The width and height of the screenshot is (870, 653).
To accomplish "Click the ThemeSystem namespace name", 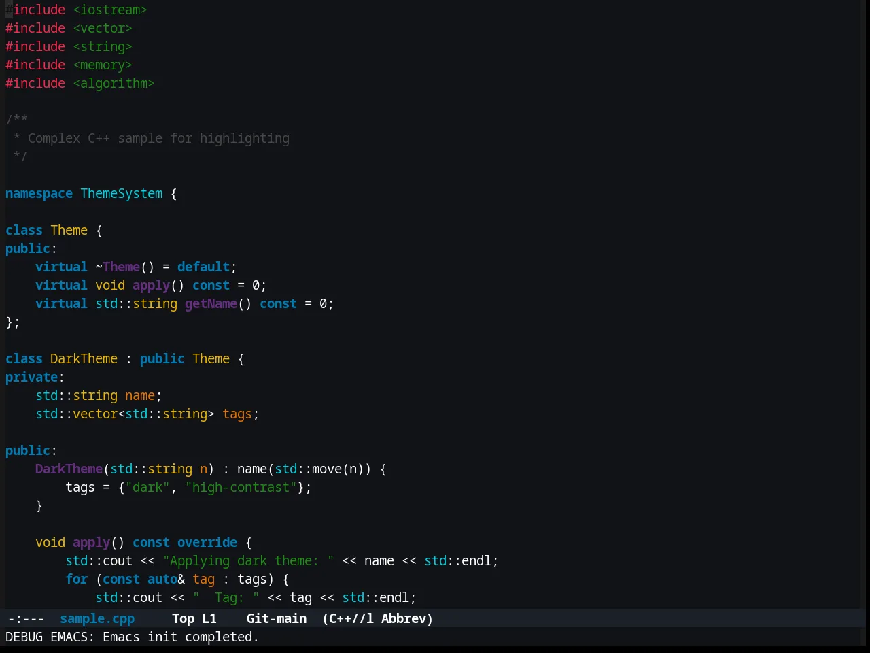I will click(122, 193).
